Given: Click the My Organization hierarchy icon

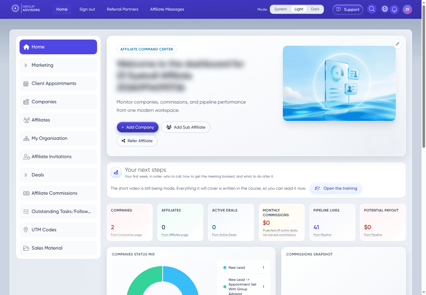Looking at the screenshot, I should point(26,138).
